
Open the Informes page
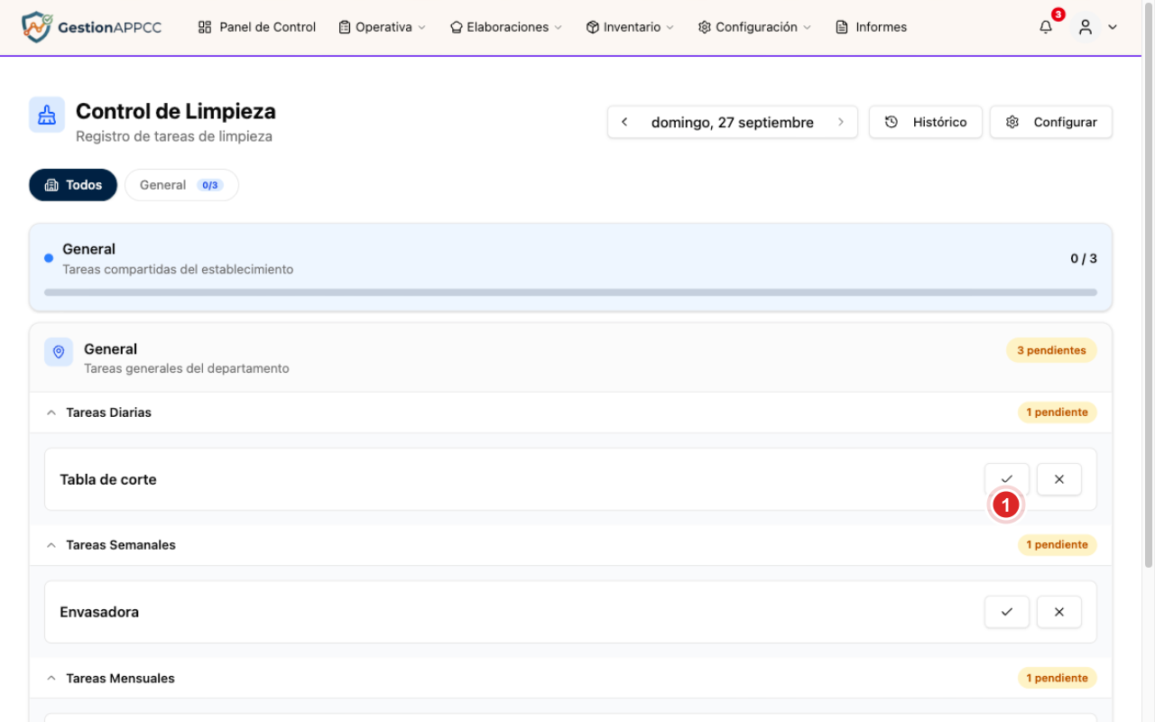872,27
